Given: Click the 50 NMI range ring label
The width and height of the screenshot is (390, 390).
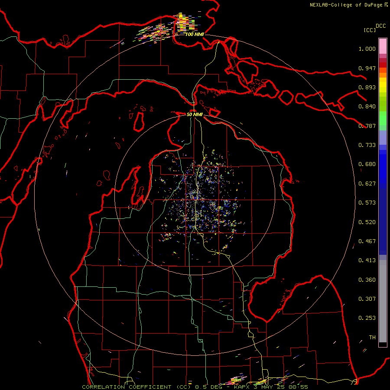Looking at the screenshot, I should (x=195, y=114).
